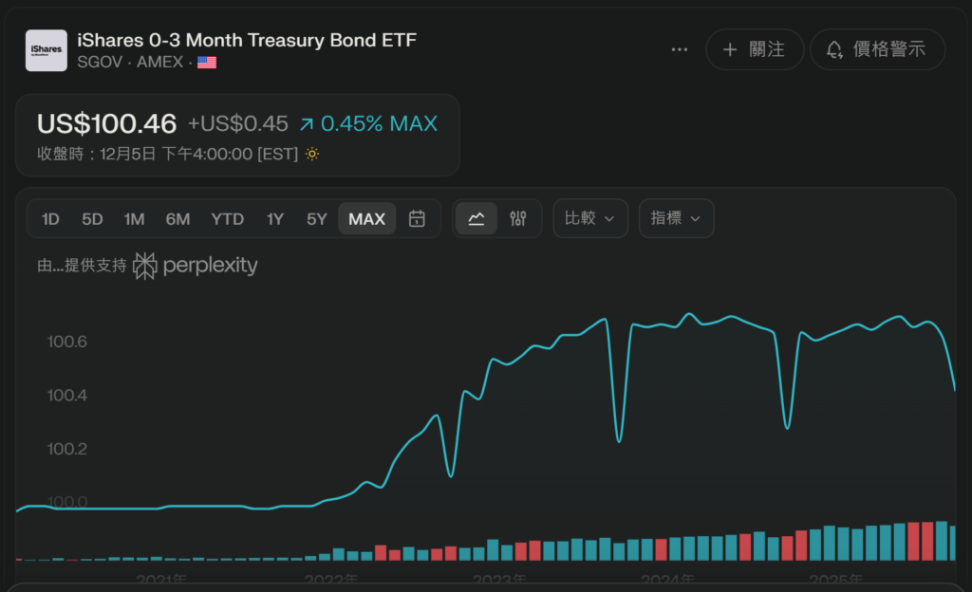Select the 1D time range tab
This screenshot has height=592, width=972.
[50, 219]
